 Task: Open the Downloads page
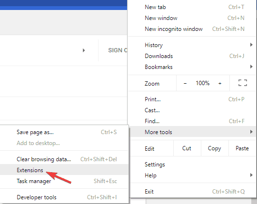(192, 56)
